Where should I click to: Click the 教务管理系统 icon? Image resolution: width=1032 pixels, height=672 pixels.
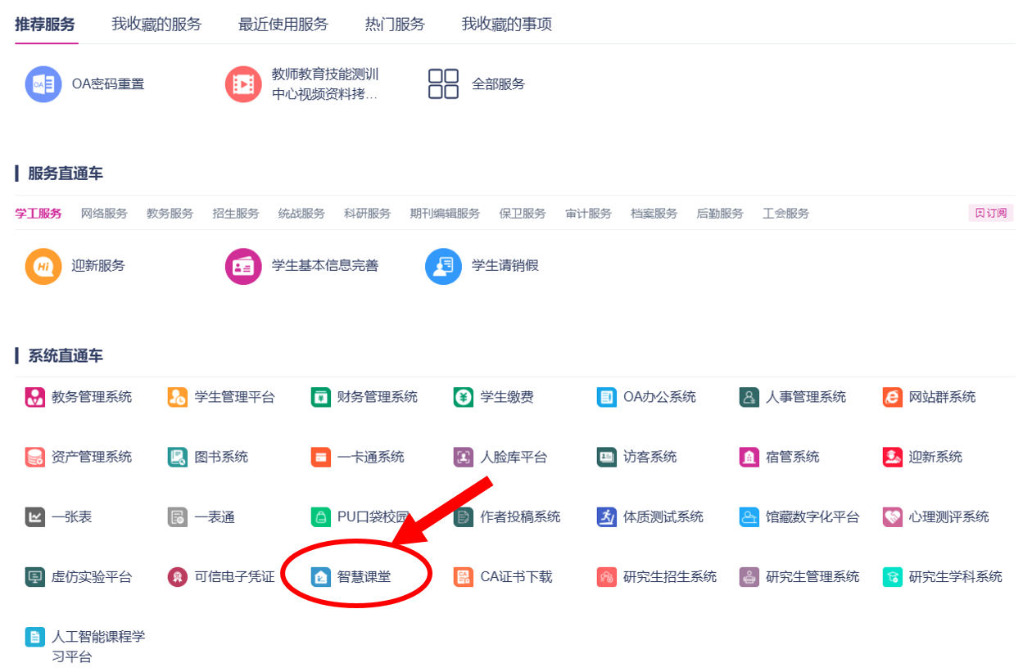point(35,397)
